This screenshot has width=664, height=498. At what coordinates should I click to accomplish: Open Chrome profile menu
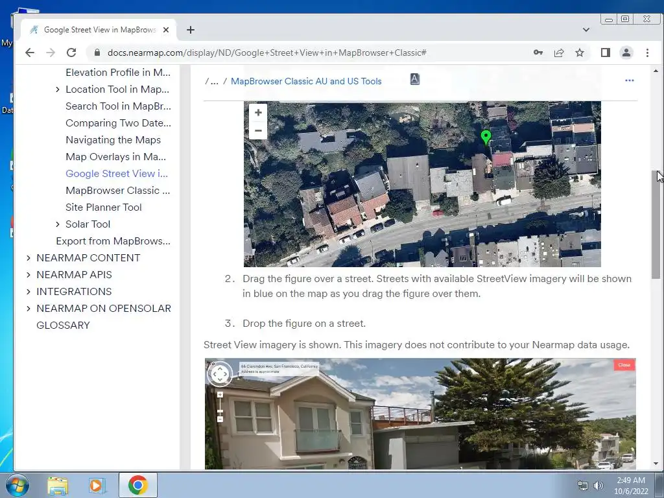point(626,53)
